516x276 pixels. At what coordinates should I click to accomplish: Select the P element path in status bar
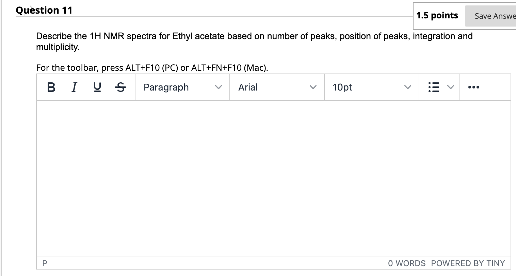click(x=44, y=263)
